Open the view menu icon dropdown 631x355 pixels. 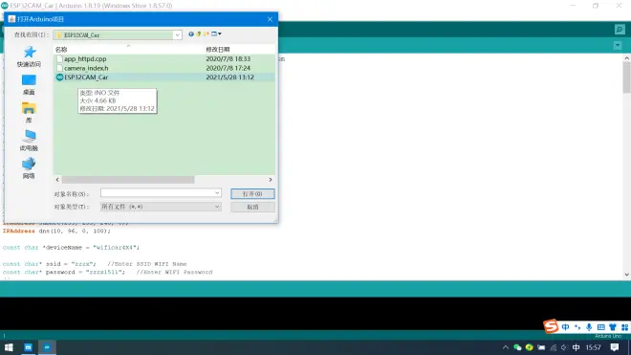click(x=216, y=34)
